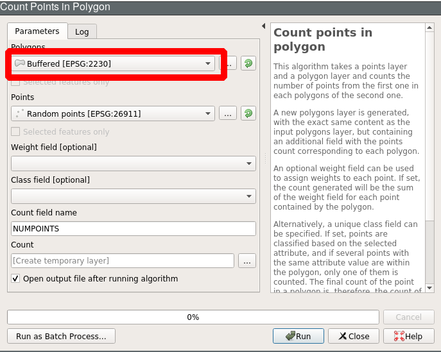Screen dimensions: 441x352
Task: Select the Parameters tab
Action: [37, 31]
